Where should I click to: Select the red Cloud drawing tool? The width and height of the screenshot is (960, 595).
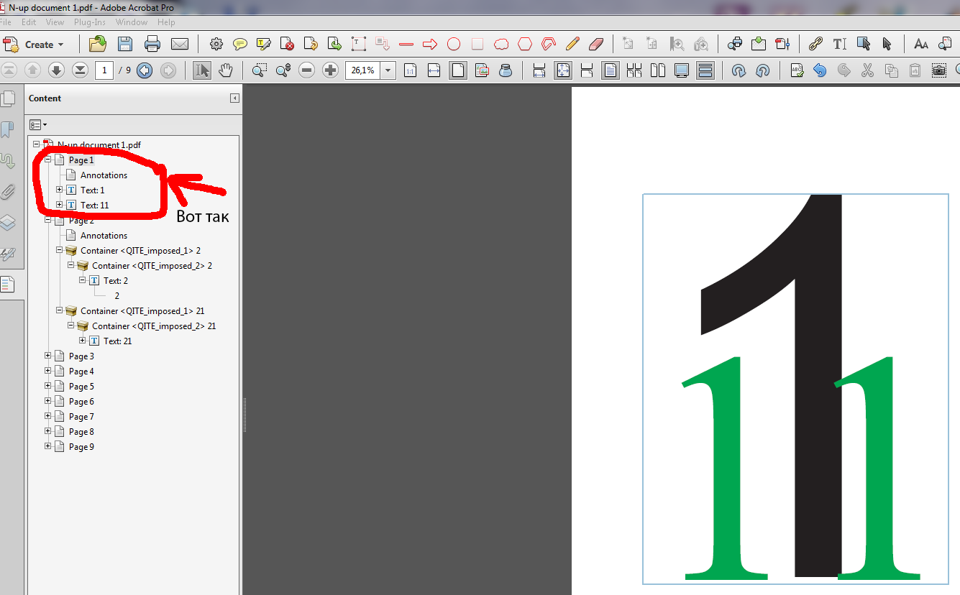pos(501,44)
